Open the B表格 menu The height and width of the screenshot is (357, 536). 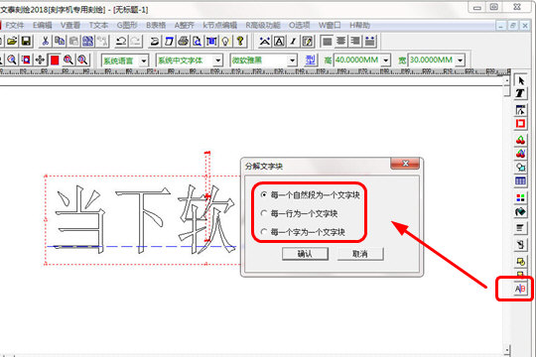point(156,25)
